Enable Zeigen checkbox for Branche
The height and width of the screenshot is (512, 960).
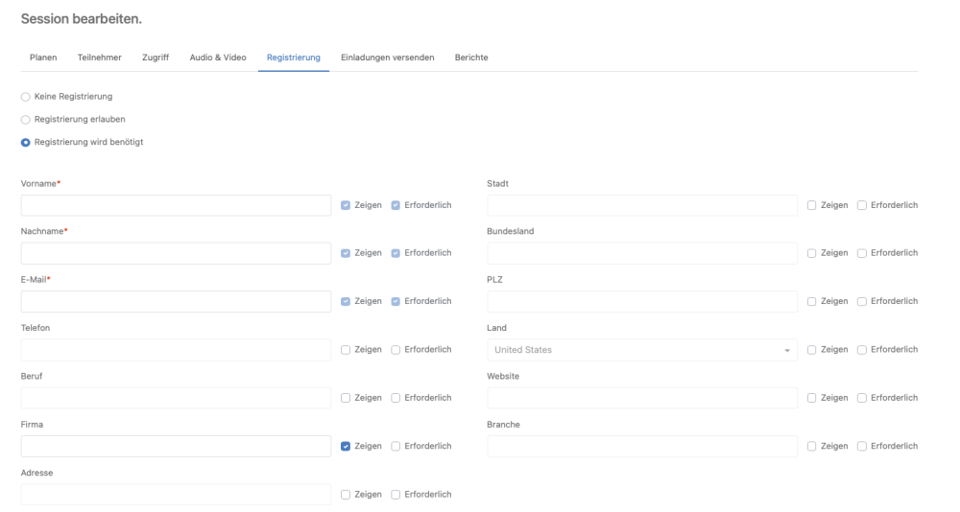(812, 446)
